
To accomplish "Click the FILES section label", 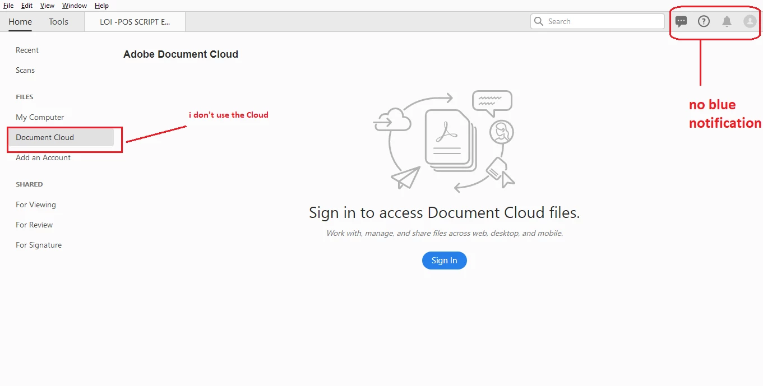I will (x=25, y=97).
